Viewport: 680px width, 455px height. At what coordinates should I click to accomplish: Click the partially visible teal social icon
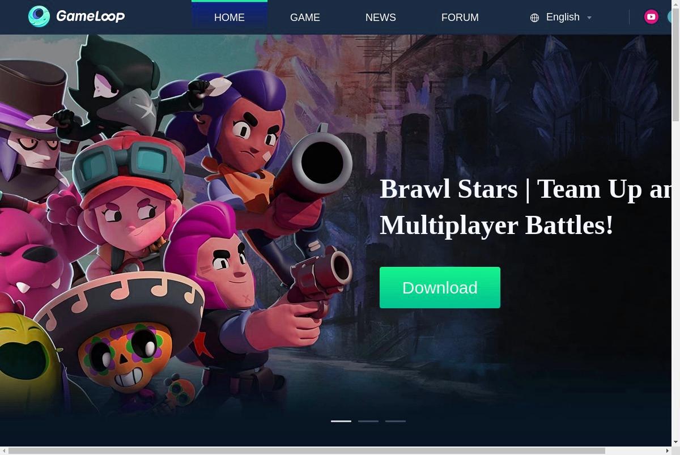click(669, 17)
